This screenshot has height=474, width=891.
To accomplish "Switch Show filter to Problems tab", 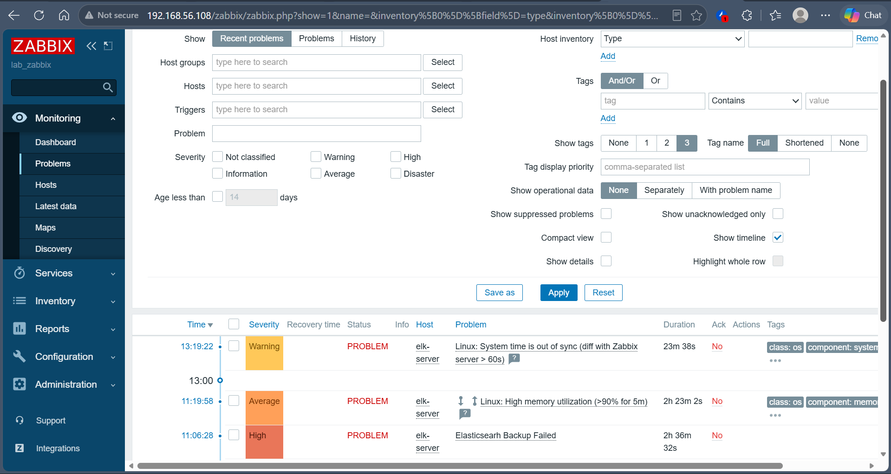I will click(x=316, y=38).
